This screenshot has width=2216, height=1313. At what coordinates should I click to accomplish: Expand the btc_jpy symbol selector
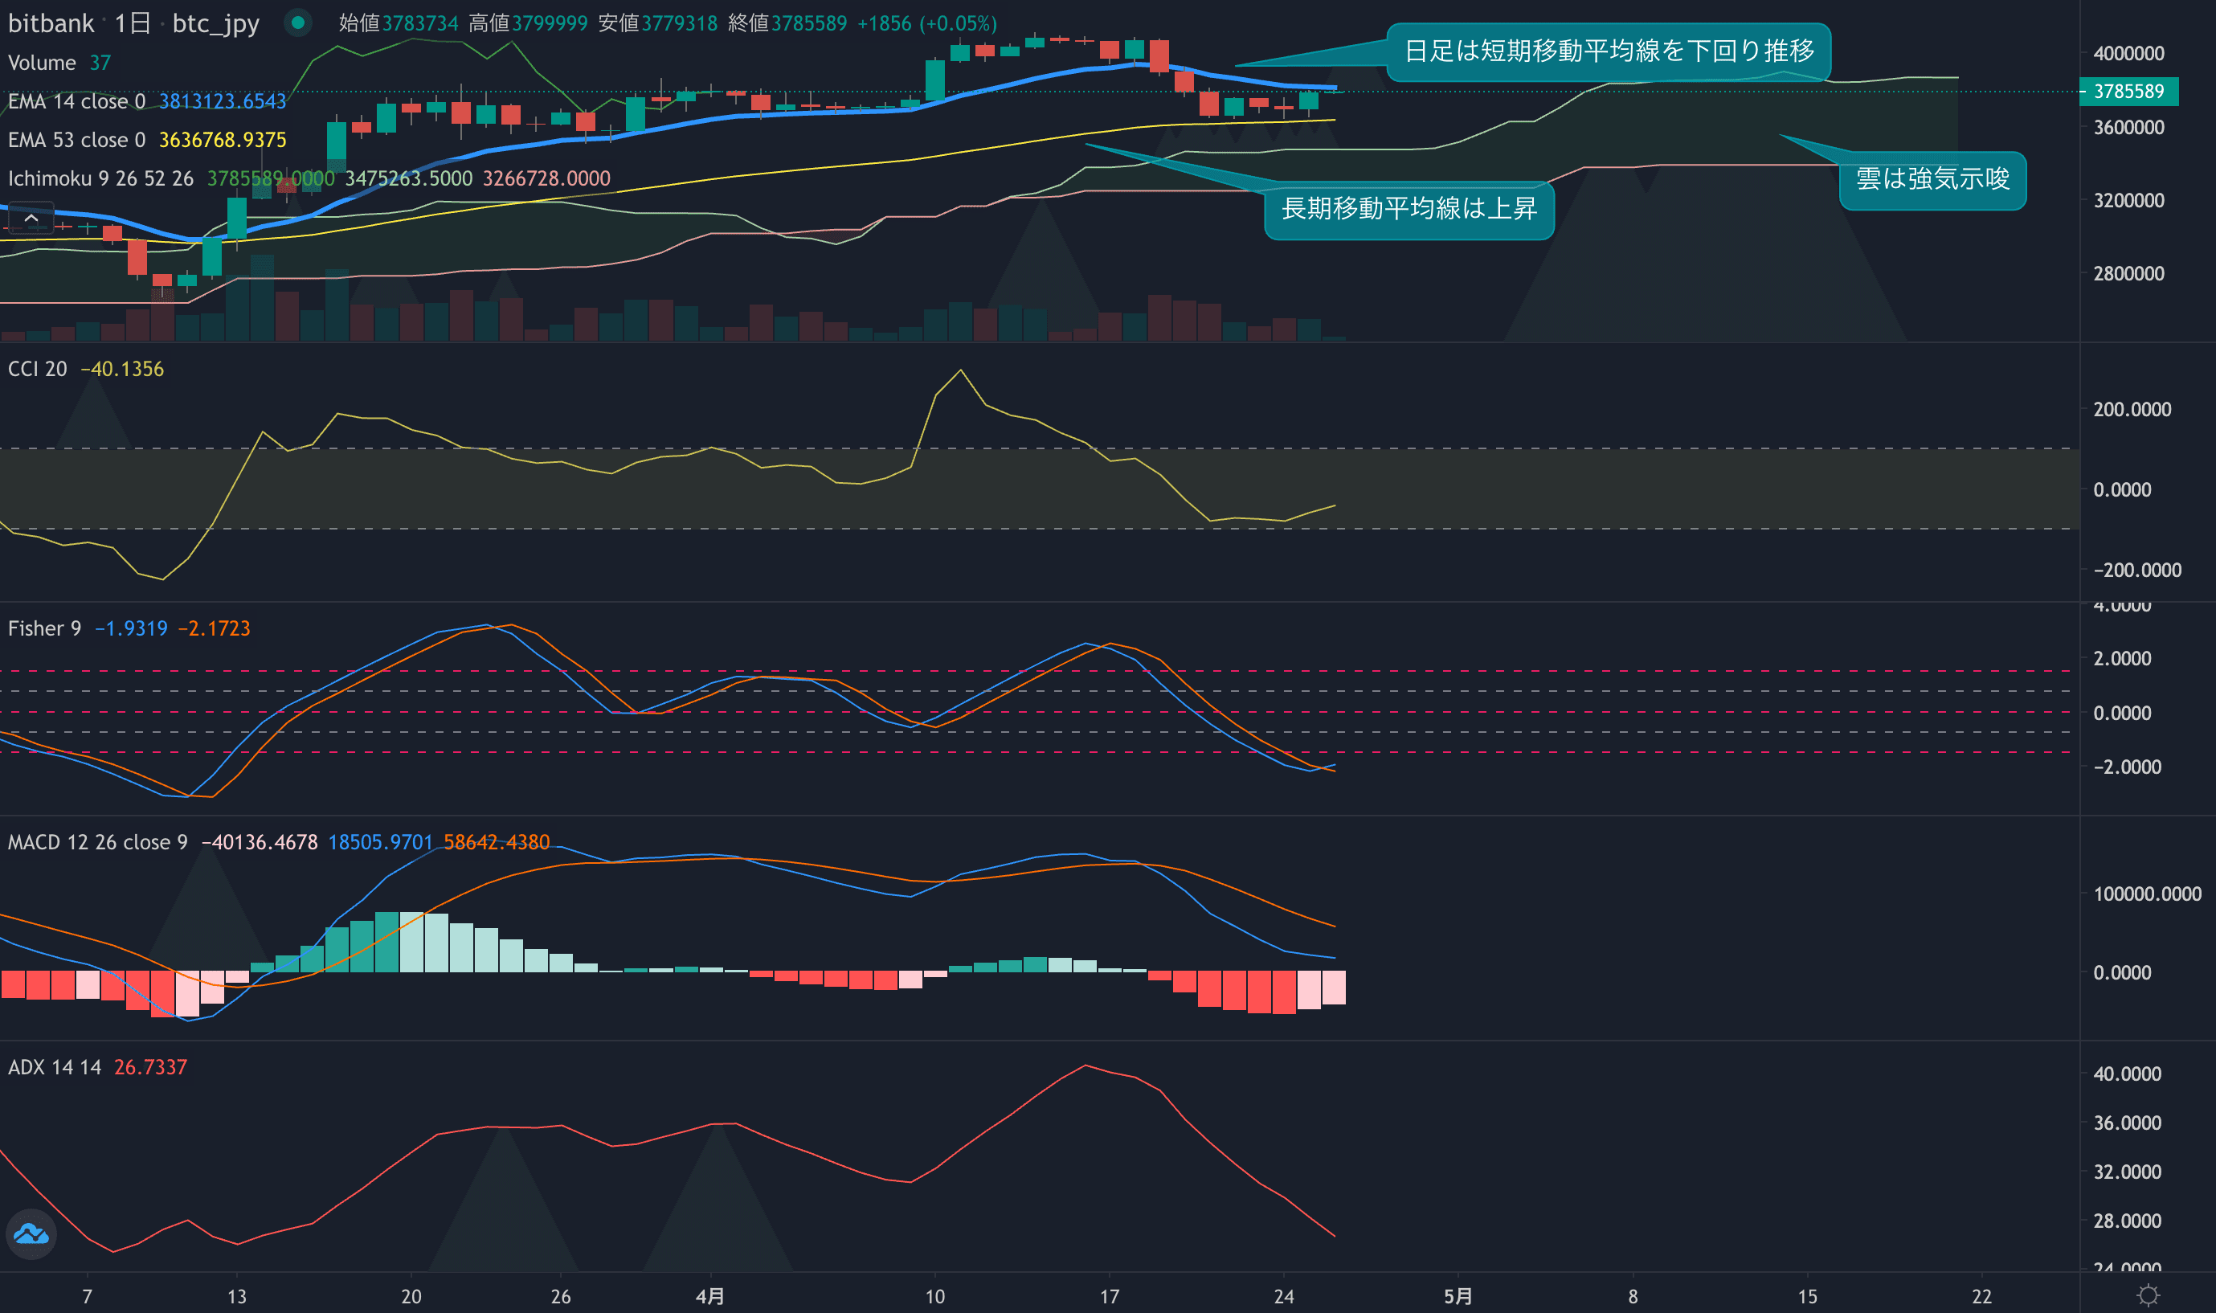coord(215,24)
